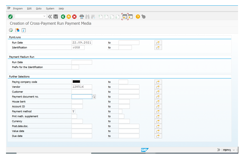Open the blue Information icon

pos(24,30)
